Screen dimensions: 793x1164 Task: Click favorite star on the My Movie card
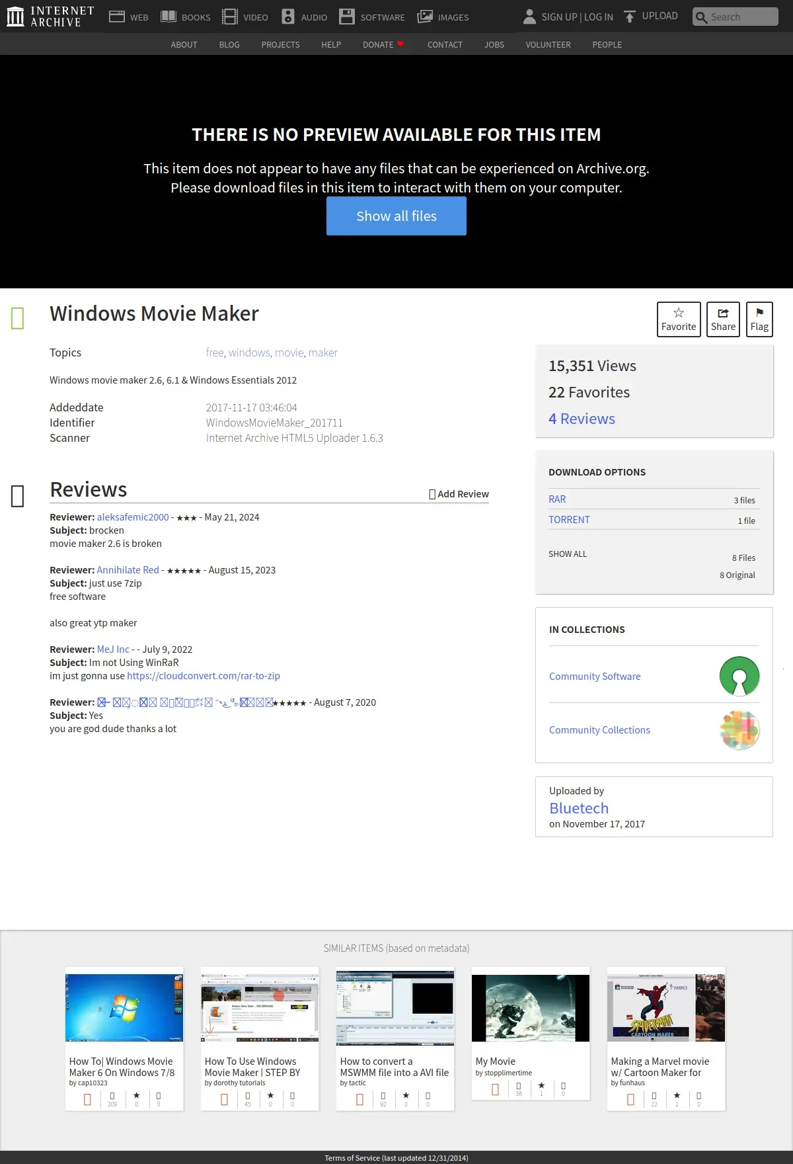541,1085
